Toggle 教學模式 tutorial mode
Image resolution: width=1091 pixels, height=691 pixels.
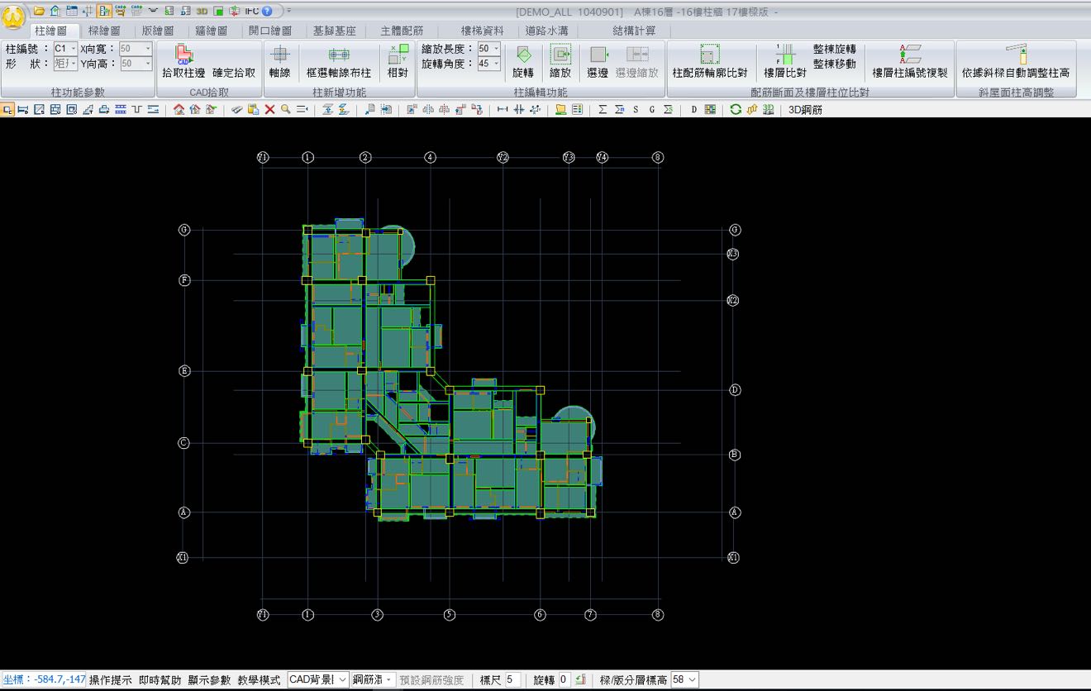pyautogui.click(x=259, y=680)
